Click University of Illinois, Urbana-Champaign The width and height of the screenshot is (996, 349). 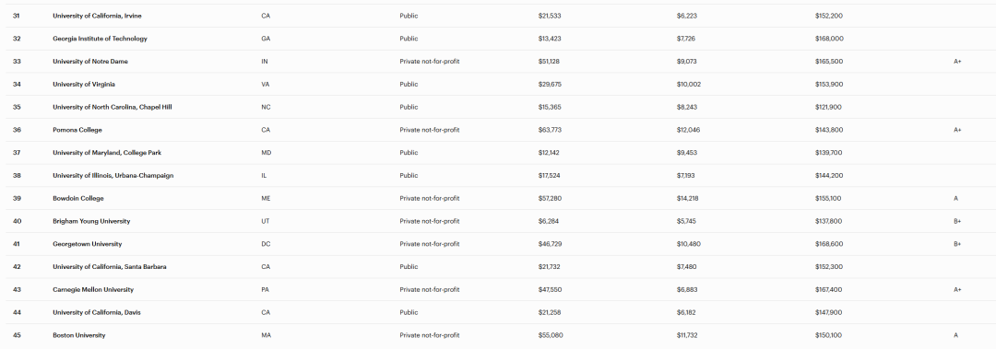(x=113, y=176)
